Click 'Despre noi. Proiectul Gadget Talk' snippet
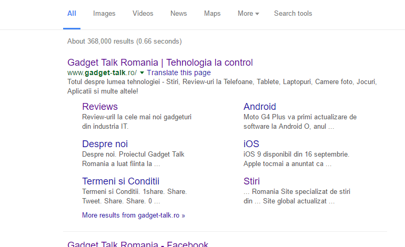The width and height of the screenshot is (405, 247). 133,159
